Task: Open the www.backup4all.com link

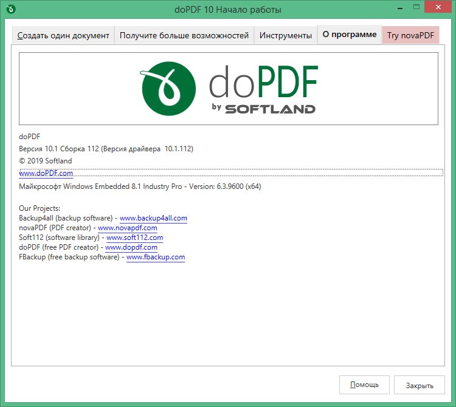Action: click(153, 218)
